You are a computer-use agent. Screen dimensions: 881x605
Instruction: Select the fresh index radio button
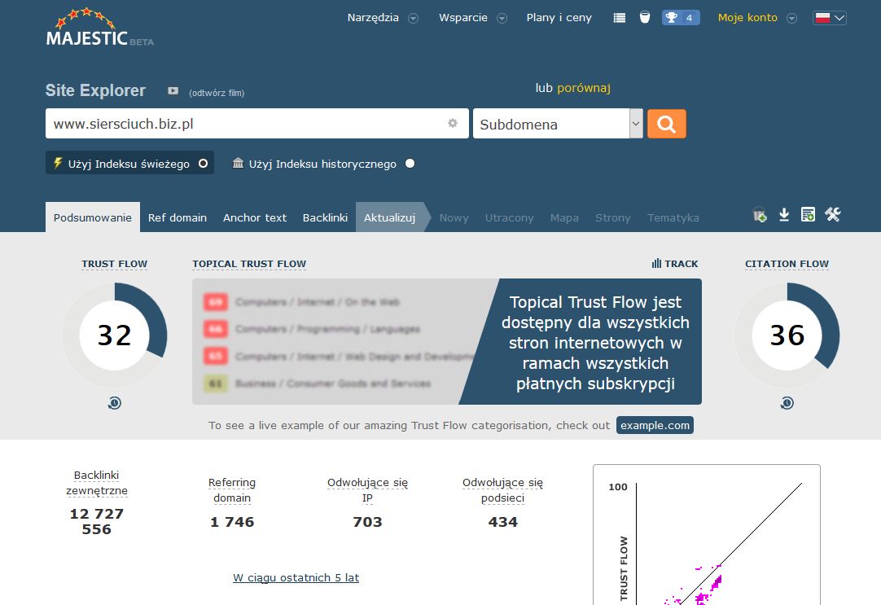coord(203,164)
